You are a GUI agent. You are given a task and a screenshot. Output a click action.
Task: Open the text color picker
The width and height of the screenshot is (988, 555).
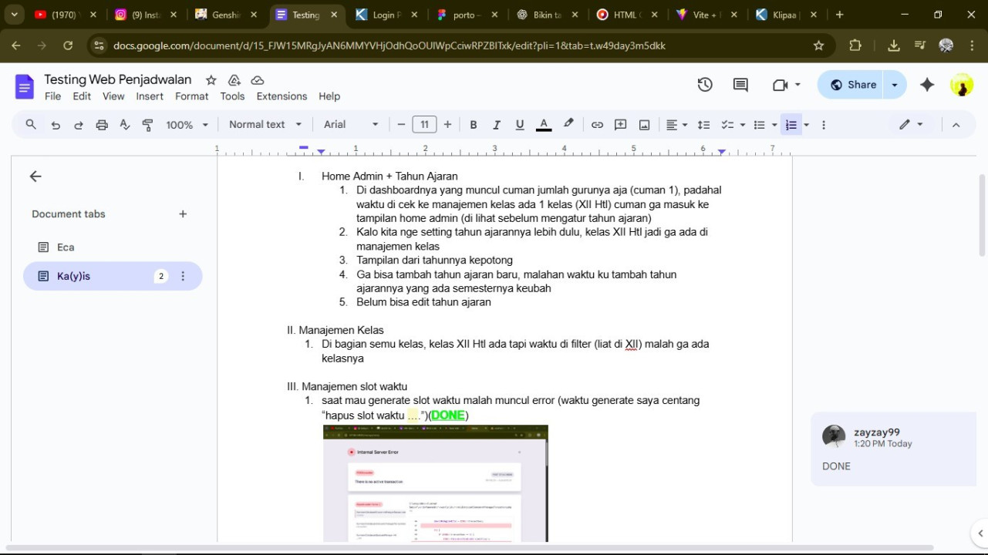coord(544,125)
